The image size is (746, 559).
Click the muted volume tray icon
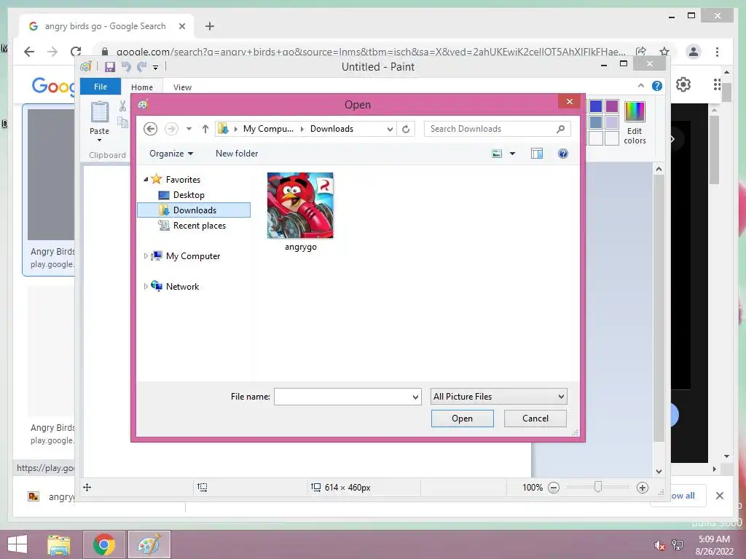click(x=659, y=545)
